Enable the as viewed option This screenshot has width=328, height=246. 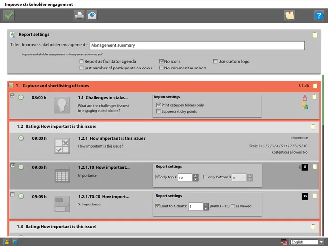click(x=232, y=206)
